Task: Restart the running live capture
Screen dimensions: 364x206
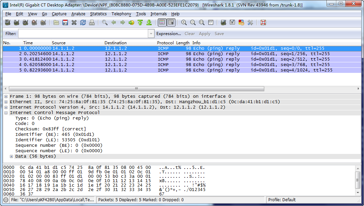Action: click(x=43, y=22)
